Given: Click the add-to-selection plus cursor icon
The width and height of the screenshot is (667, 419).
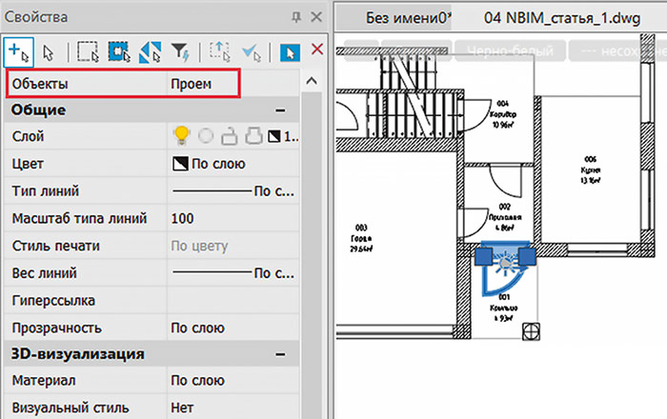Looking at the screenshot, I should point(19,49).
